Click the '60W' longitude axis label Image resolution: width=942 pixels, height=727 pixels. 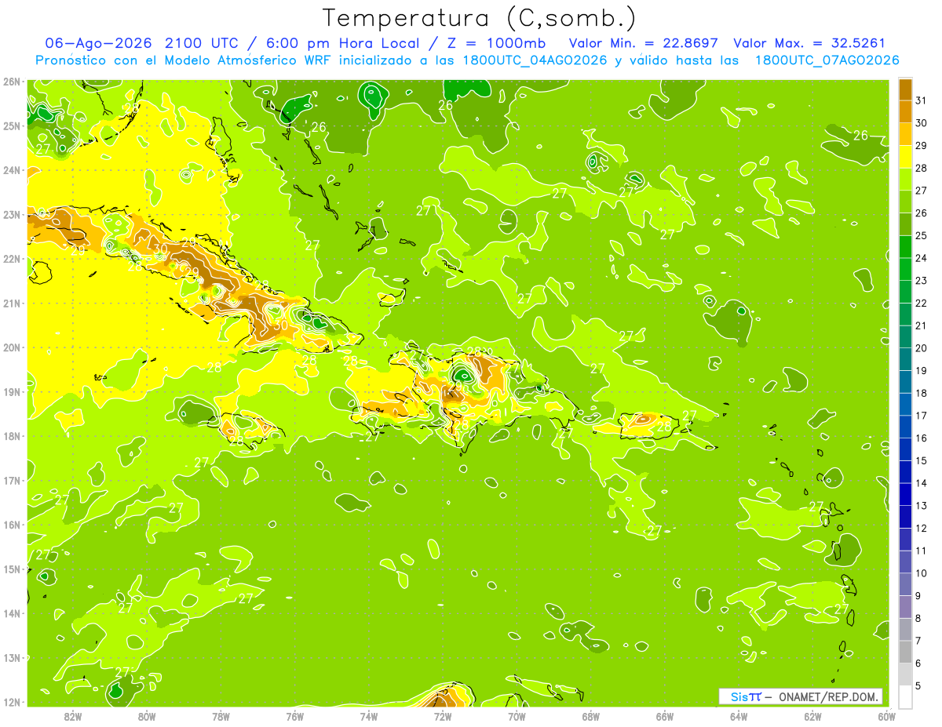[x=885, y=716]
